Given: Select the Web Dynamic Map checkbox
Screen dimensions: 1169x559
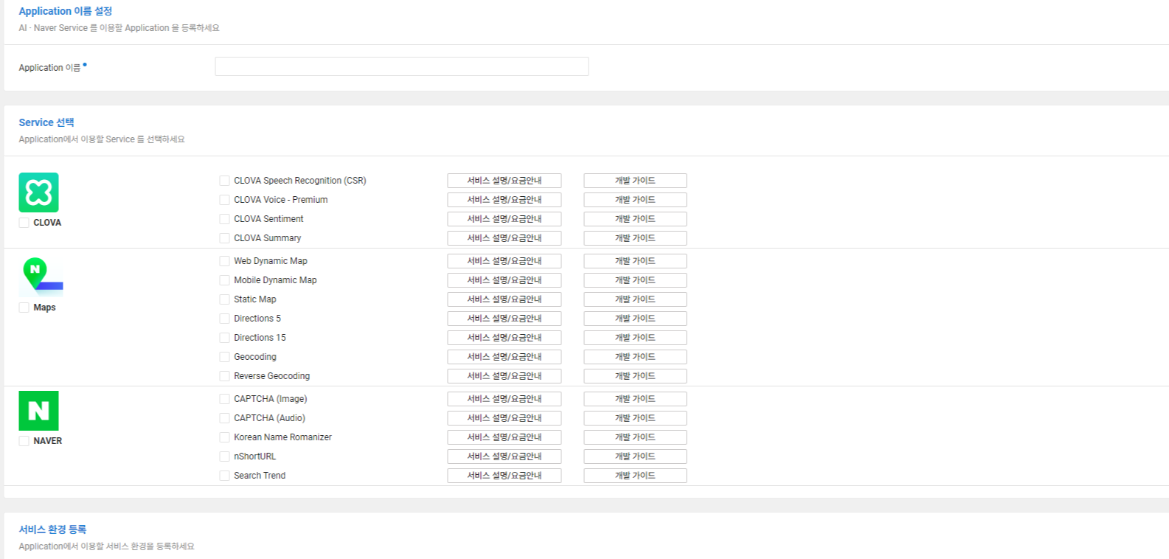Looking at the screenshot, I should point(224,261).
